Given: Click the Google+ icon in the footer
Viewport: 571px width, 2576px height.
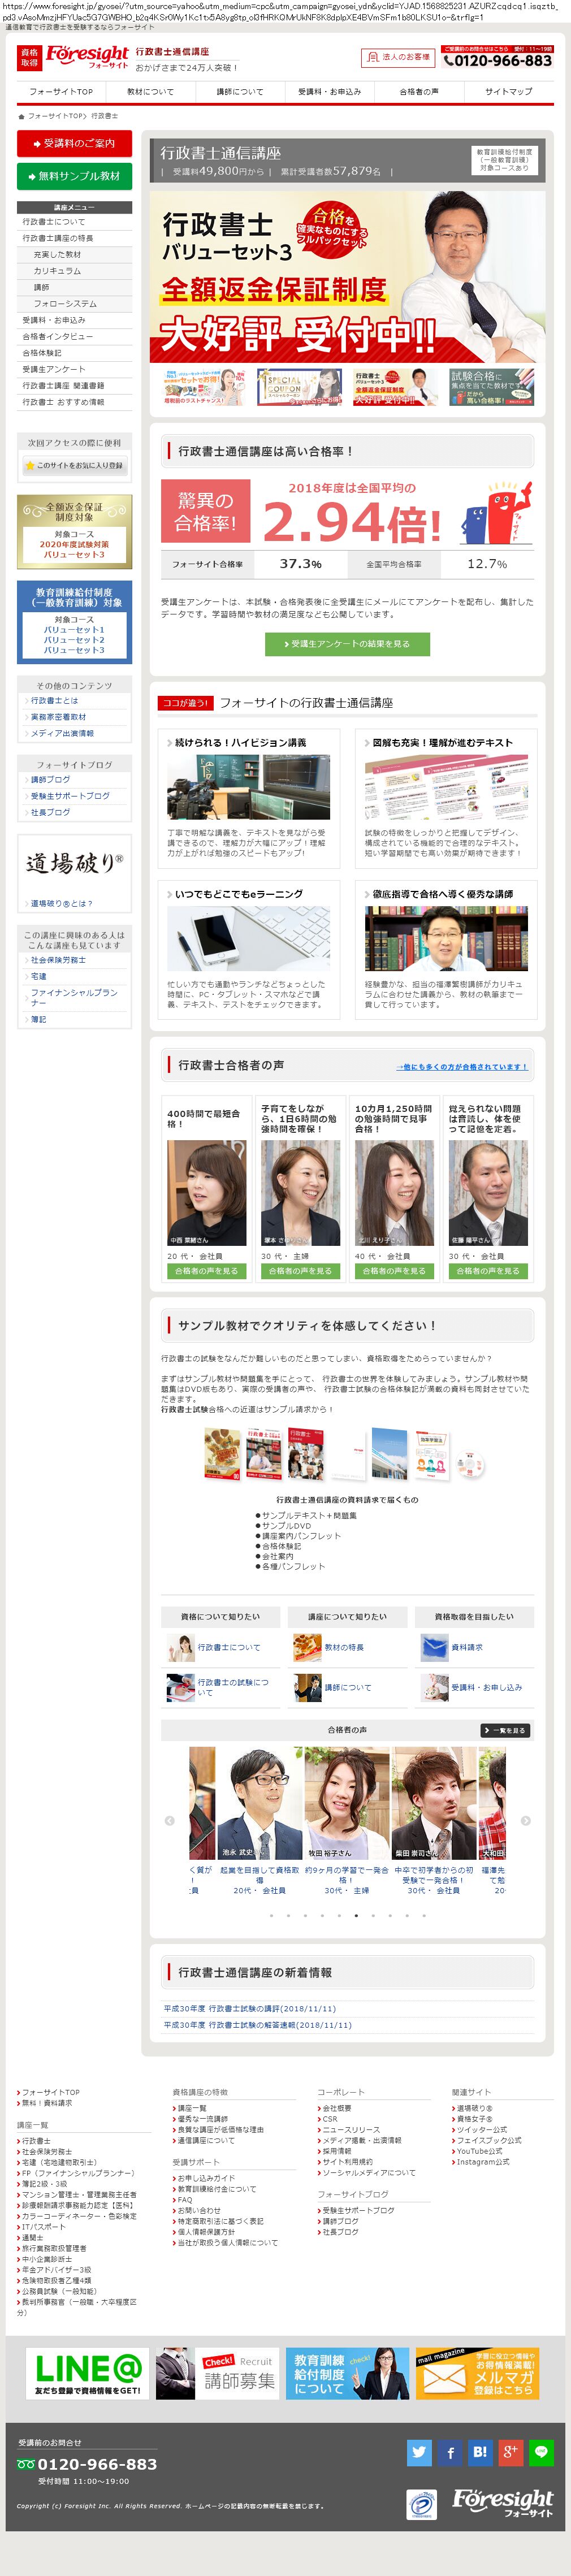Looking at the screenshot, I should click(x=511, y=2452).
